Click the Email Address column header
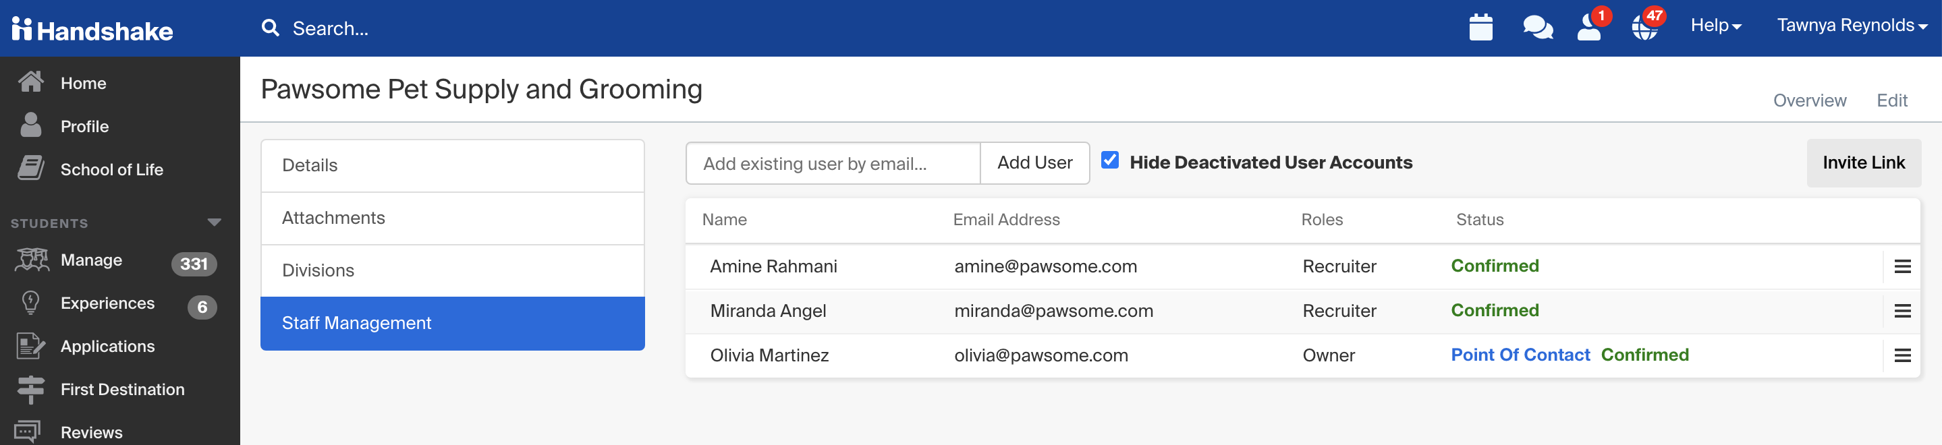Screen dimensions: 1942x445 (x=1007, y=220)
